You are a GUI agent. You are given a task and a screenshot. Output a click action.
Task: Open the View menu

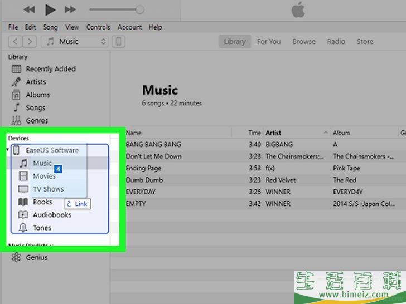72,27
